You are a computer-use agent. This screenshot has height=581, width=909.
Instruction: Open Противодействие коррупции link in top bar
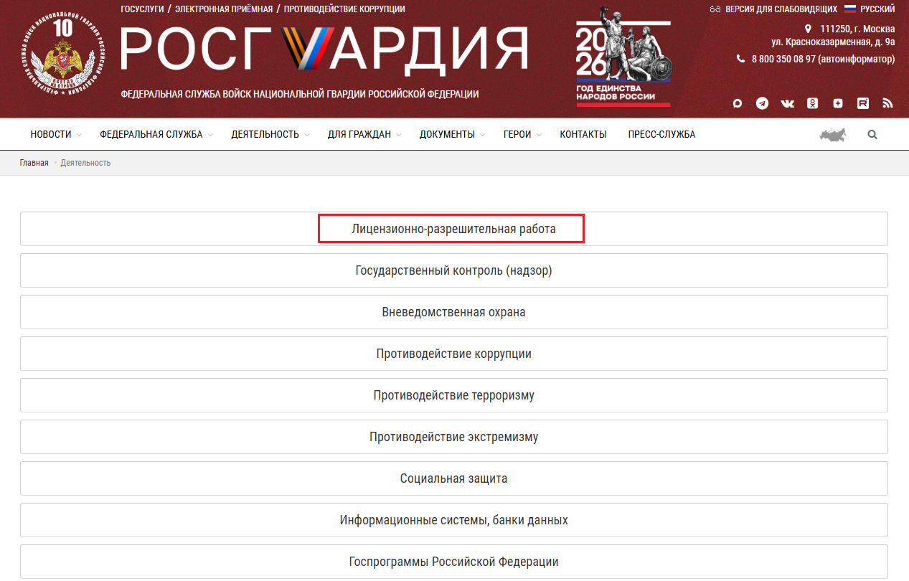click(x=344, y=9)
